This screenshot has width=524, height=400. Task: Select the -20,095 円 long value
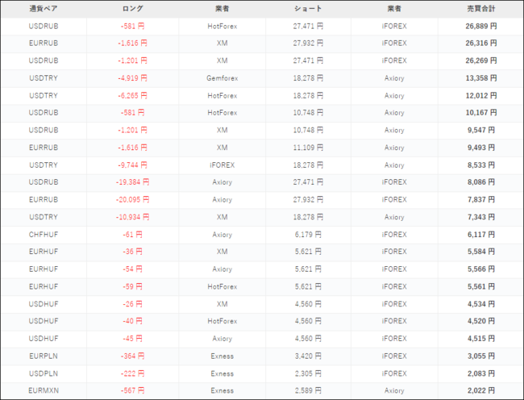[132, 200]
